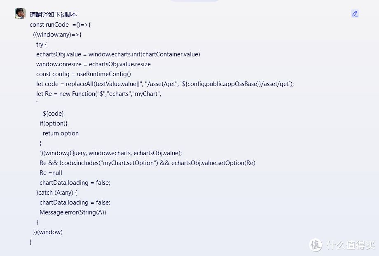Image resolution: width=379 pixels, height=256 pixels.
Task: Click the prompt text 请翻译如下js脚本
Action: [x=53, y=14]
